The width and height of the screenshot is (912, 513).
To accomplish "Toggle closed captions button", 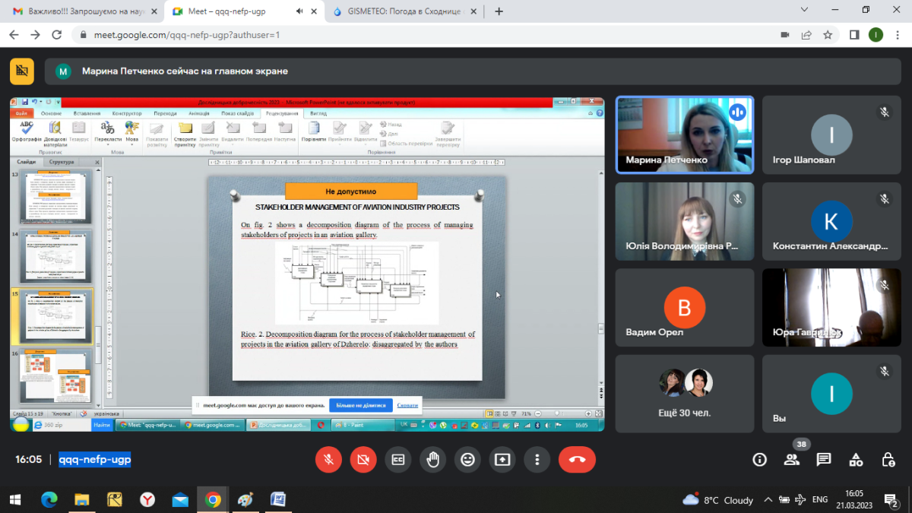I will [x=397, y=459].
